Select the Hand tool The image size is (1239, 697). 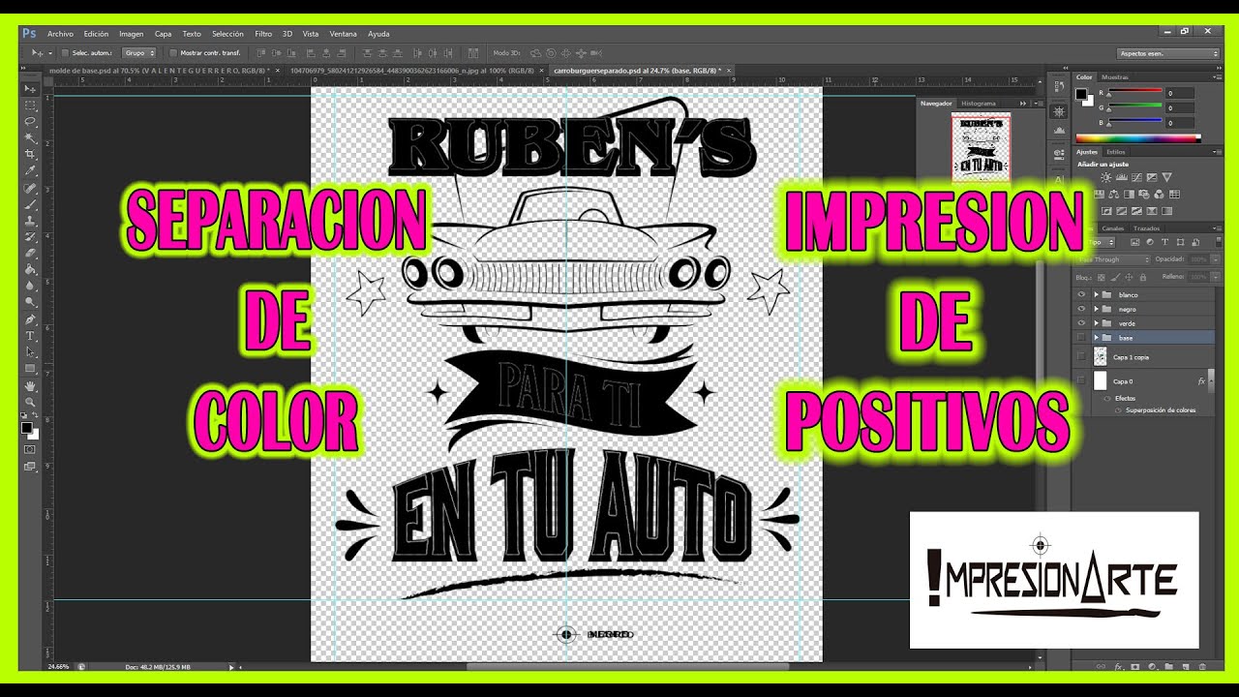[x=30, y=385]
